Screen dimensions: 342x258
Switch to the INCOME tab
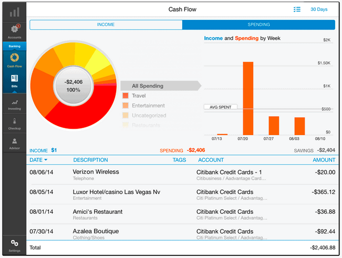tap(106, 25)
